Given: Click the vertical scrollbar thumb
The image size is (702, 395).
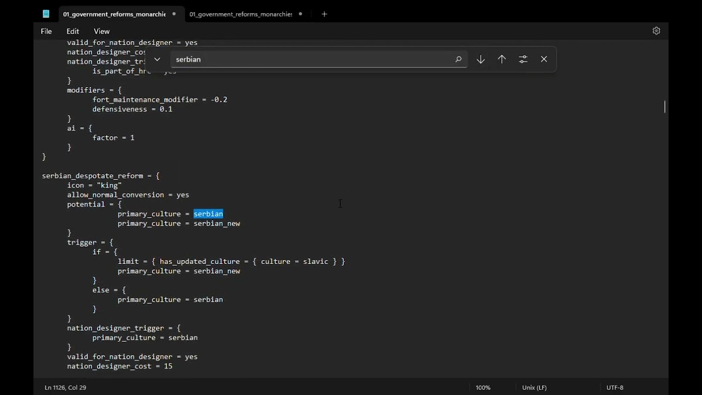Looking at the screenshot, I should click(x=665, y=107).
